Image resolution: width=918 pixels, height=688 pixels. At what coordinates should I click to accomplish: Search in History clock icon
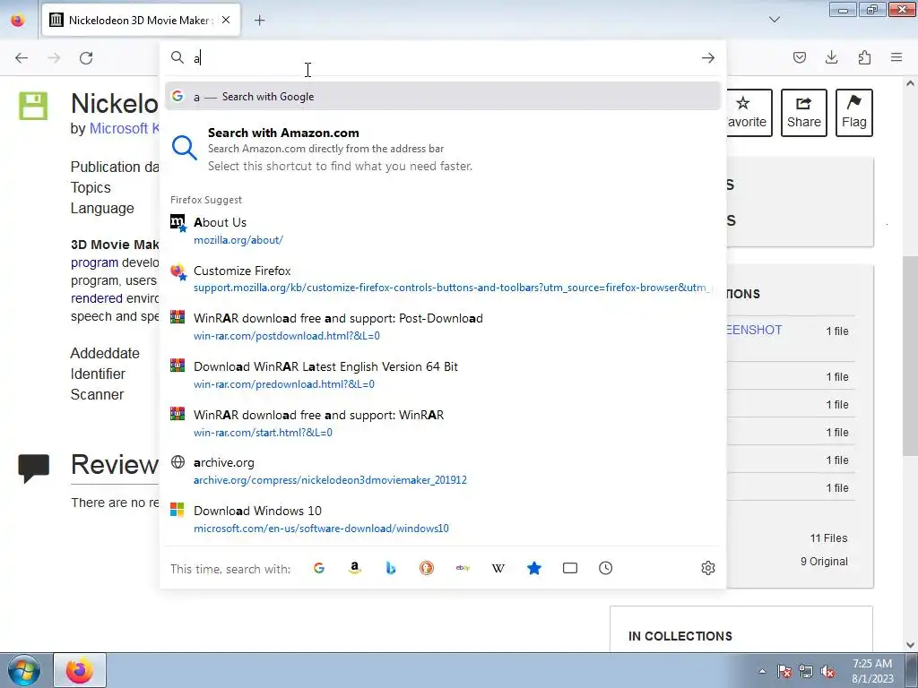605,568
